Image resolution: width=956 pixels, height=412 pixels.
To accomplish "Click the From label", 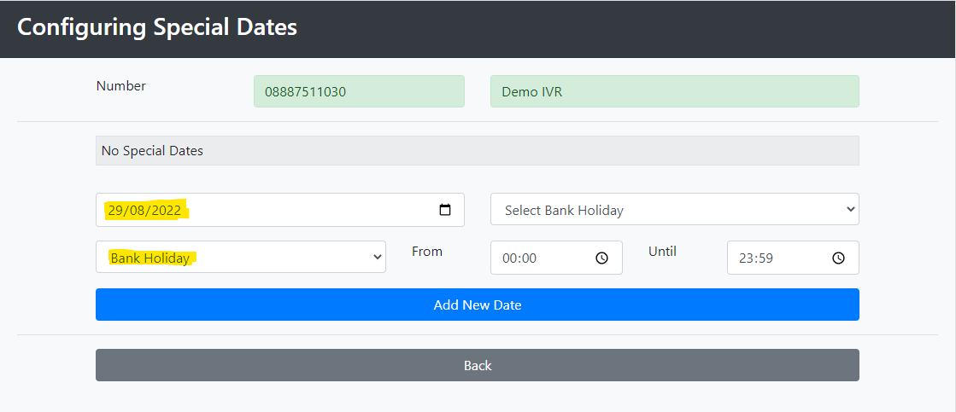I will click(x=427, y=251).
